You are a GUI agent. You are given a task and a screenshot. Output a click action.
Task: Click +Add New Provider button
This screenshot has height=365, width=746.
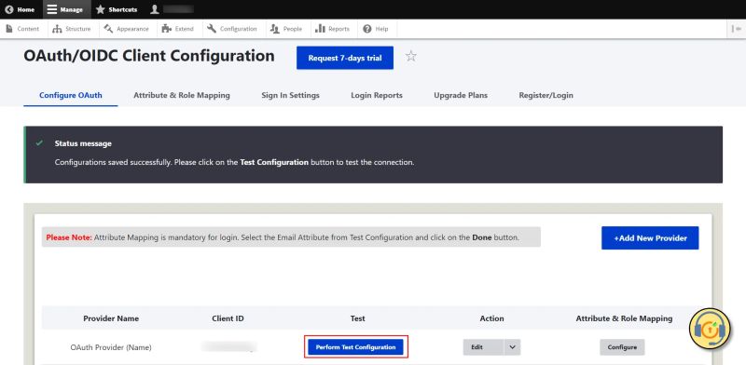pyautogui.click(x=650, y=237)
